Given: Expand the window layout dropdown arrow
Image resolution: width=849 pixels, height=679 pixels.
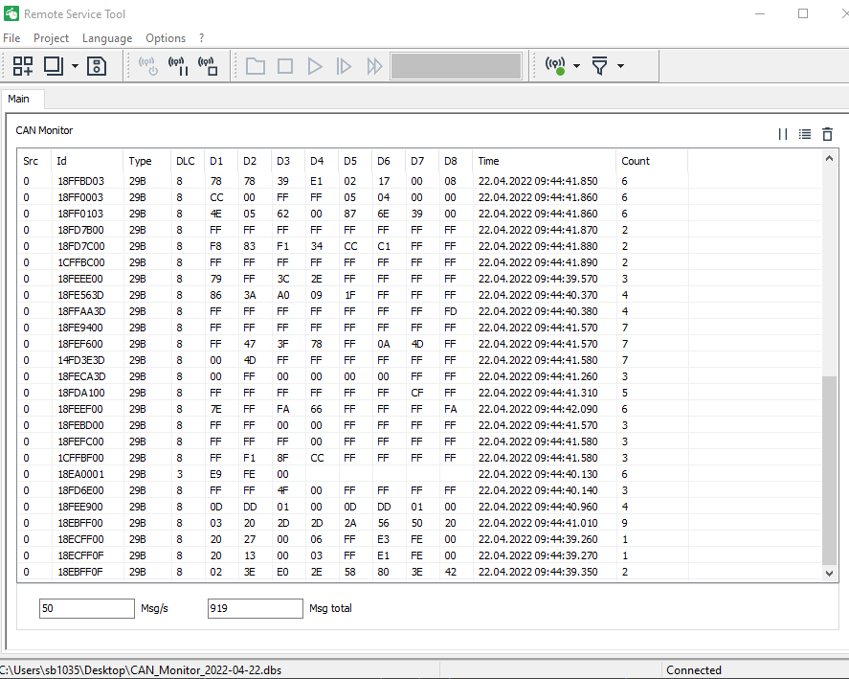Looking at the screenshot, I should (75, 67).
